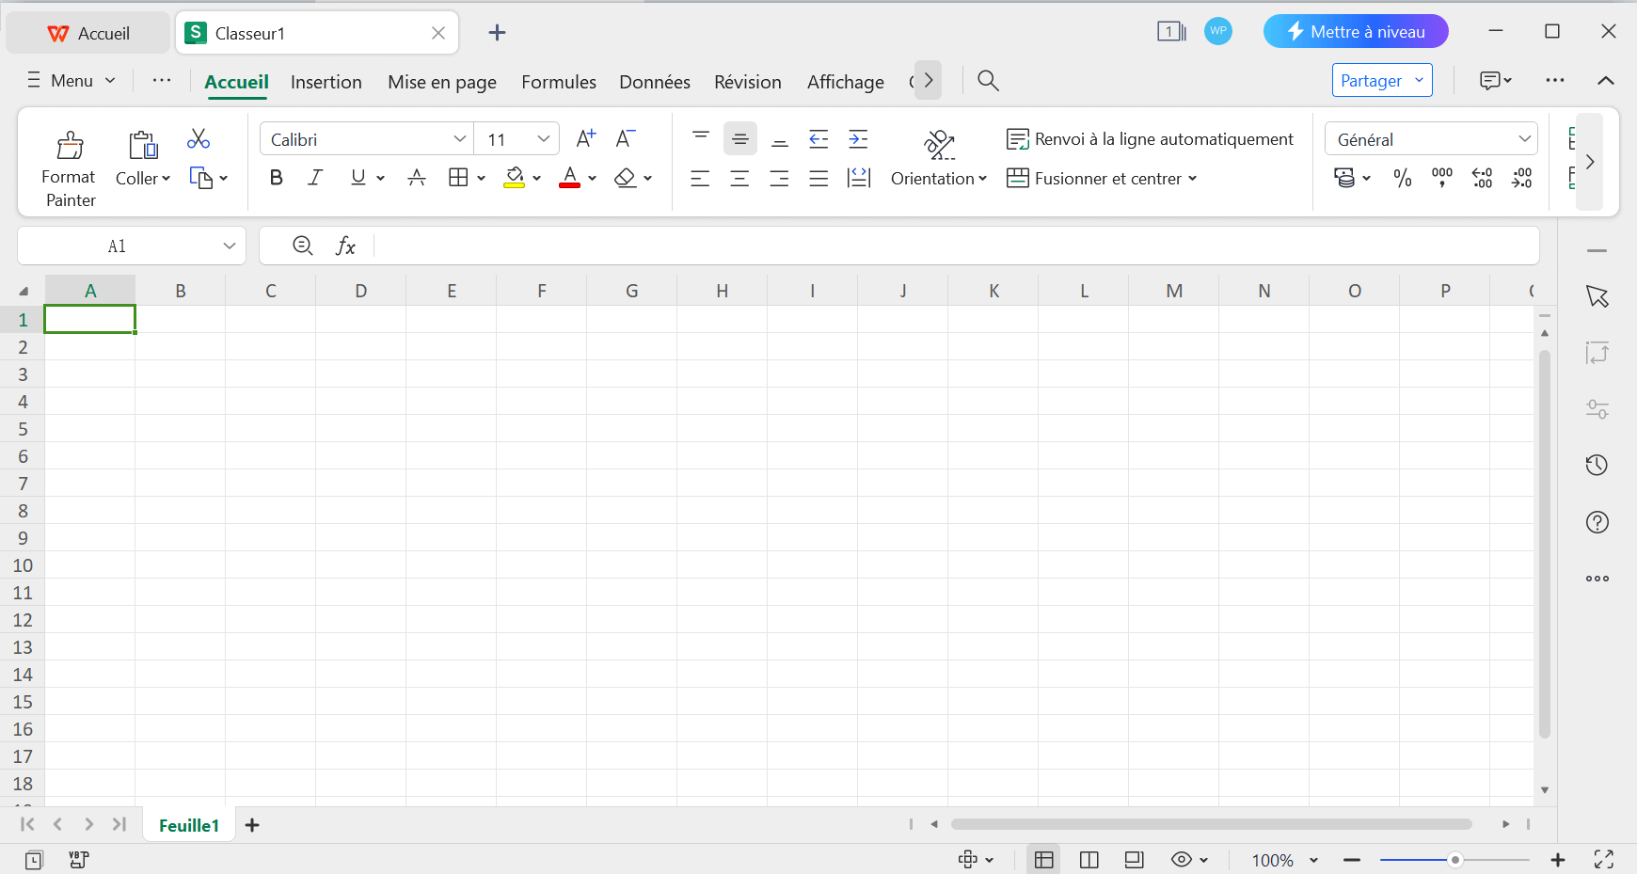Click the A1 cell name box

click(x=117, y=246)
